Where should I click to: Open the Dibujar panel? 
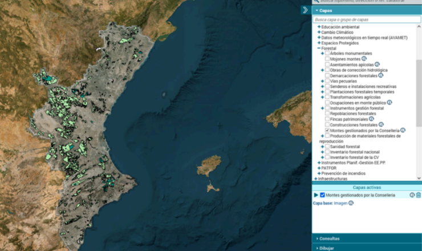tap(367, 248)
